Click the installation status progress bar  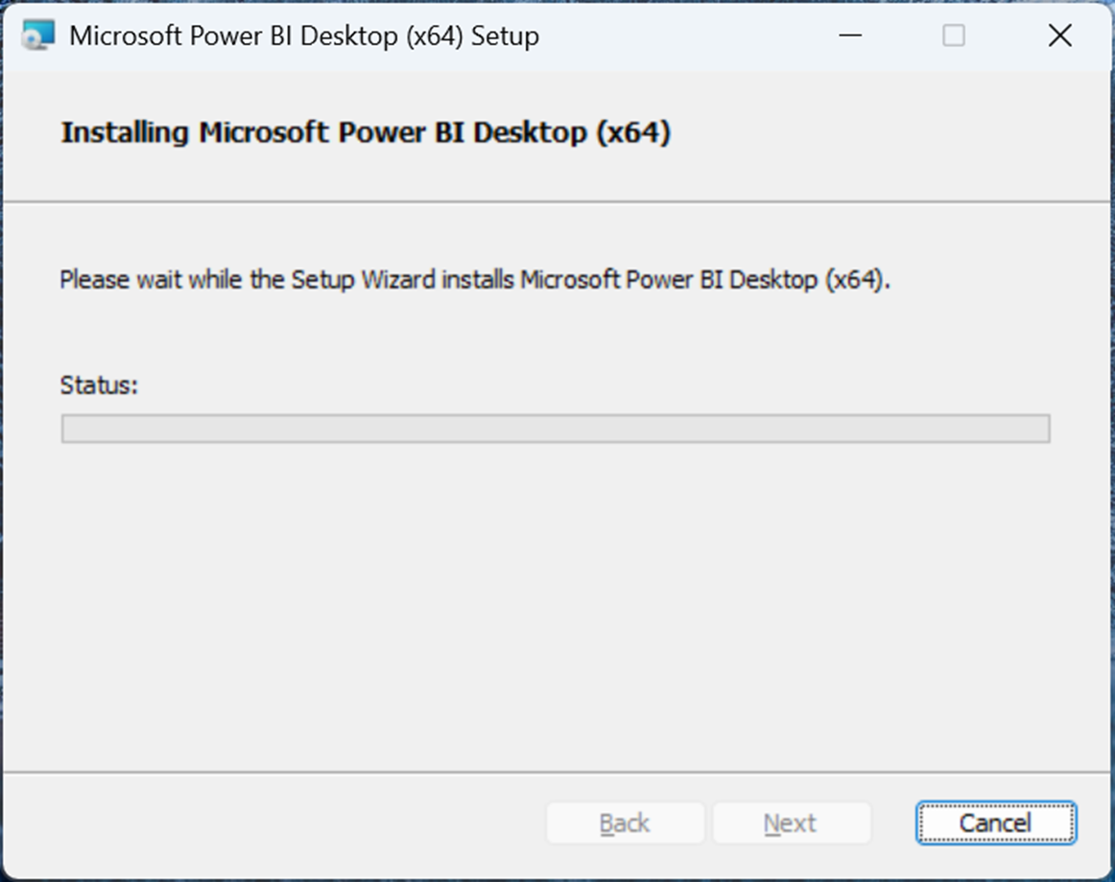click(x=555, y=429)
